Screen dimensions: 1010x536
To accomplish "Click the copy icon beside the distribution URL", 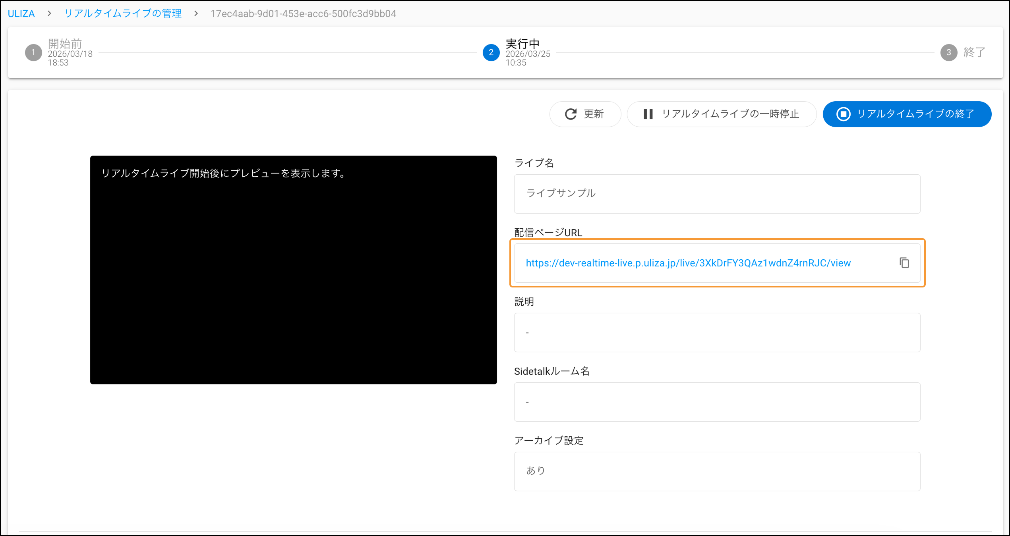I will coord(904,263).
